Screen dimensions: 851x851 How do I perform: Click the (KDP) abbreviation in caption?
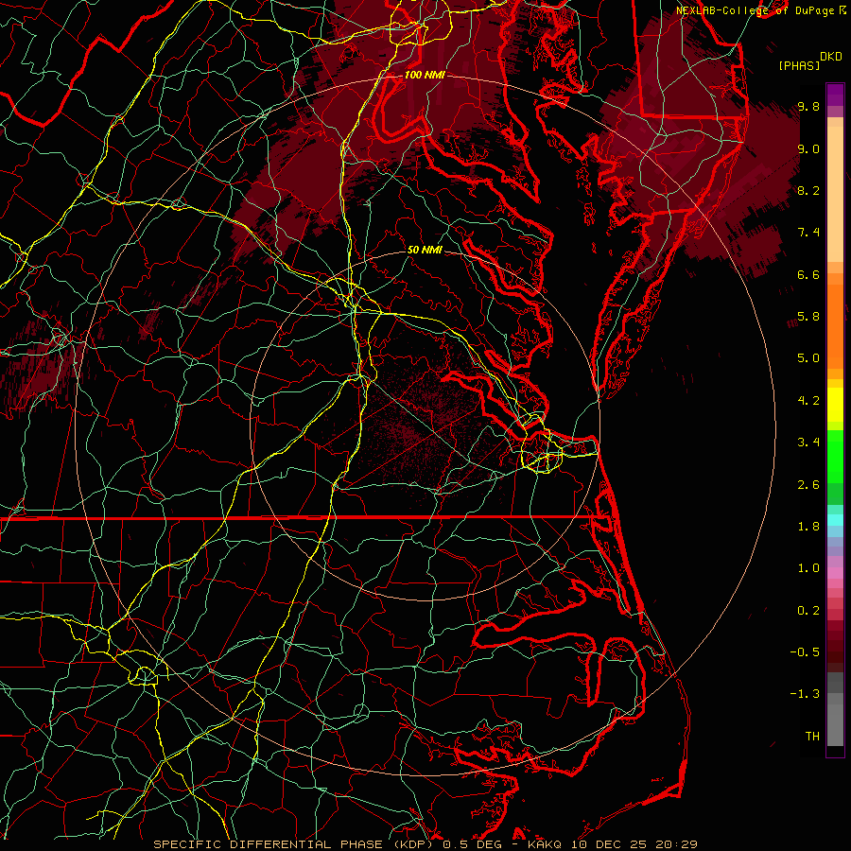413,844
